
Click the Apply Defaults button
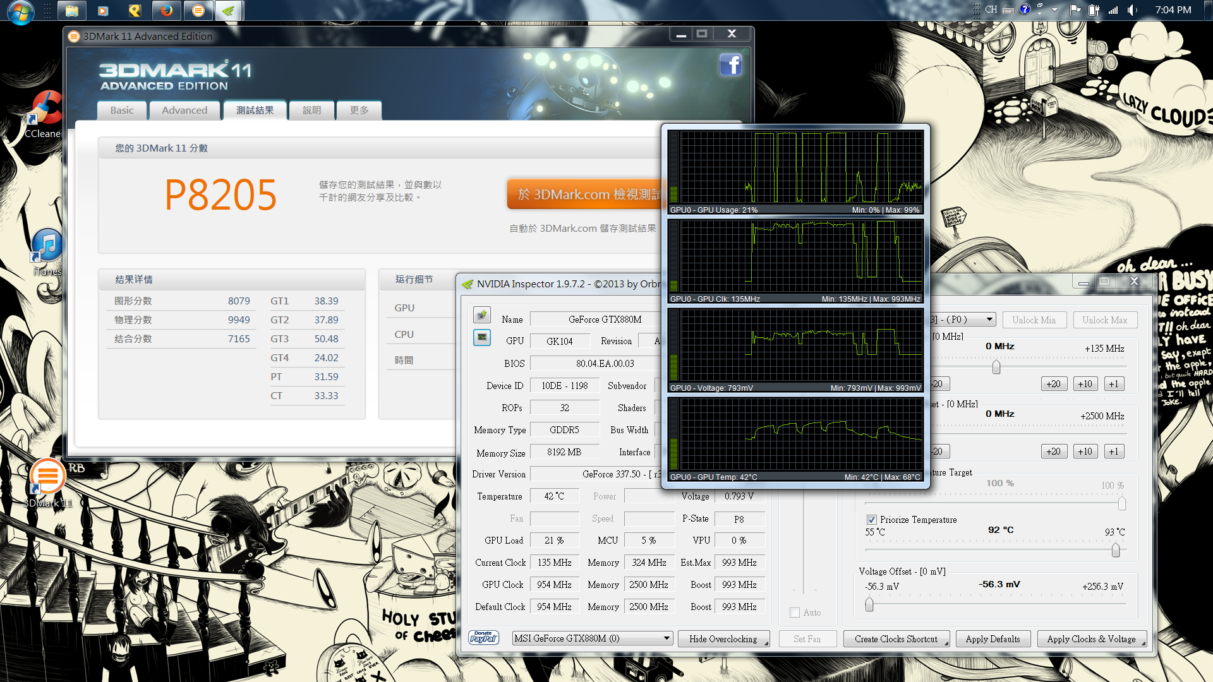click(x=993, y=639)
